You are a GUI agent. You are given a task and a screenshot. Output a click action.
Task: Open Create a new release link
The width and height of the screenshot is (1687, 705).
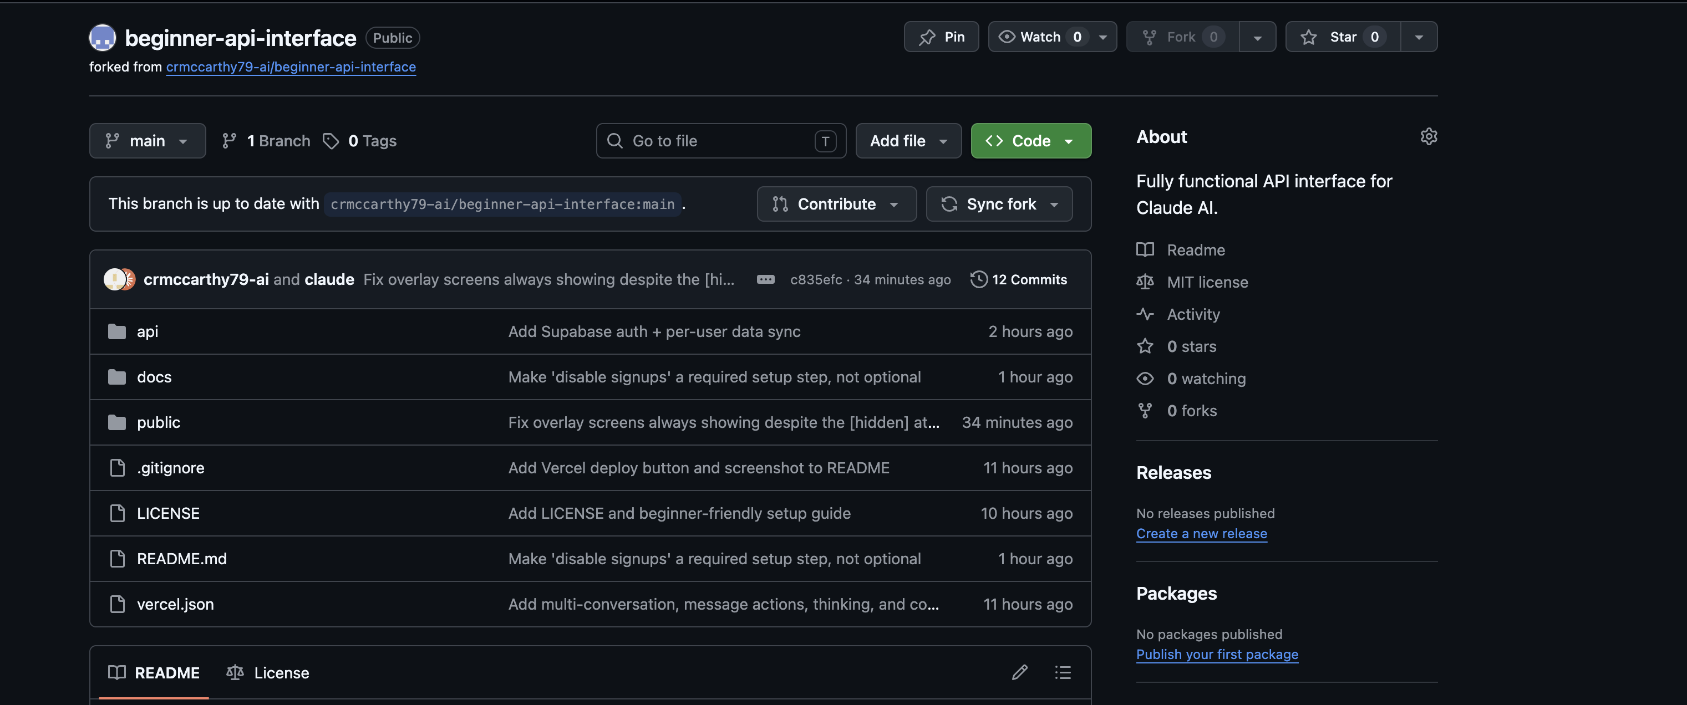pyautogui.click(x=1201, y=534)
